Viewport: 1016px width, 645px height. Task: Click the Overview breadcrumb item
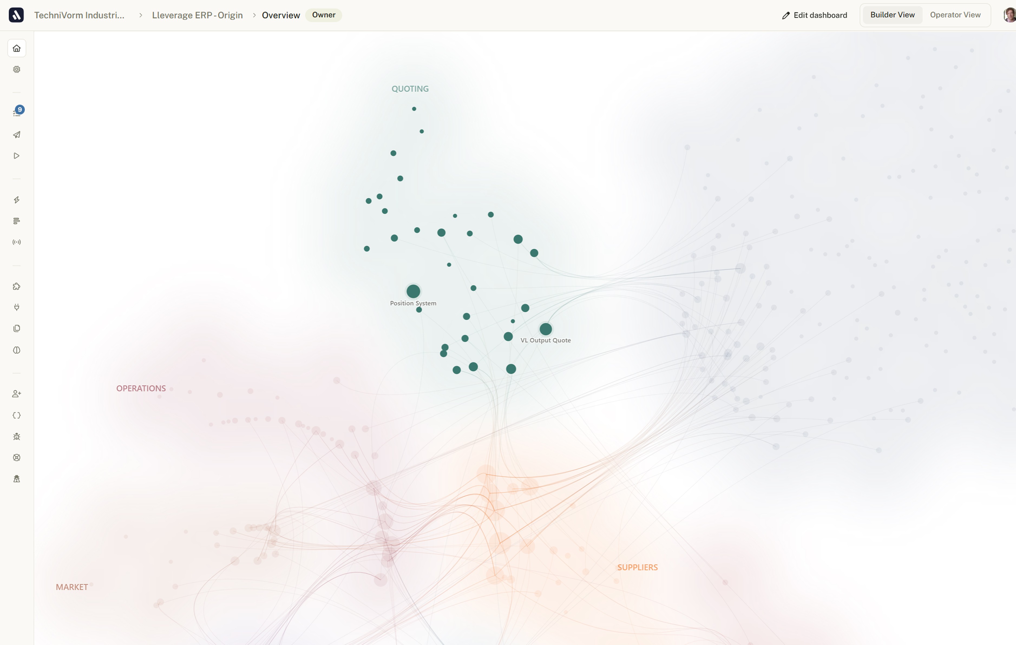281,15
